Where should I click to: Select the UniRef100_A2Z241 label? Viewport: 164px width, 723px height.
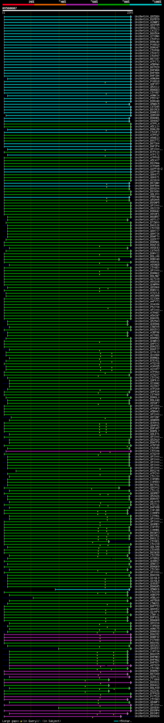(x=147, y=690)
